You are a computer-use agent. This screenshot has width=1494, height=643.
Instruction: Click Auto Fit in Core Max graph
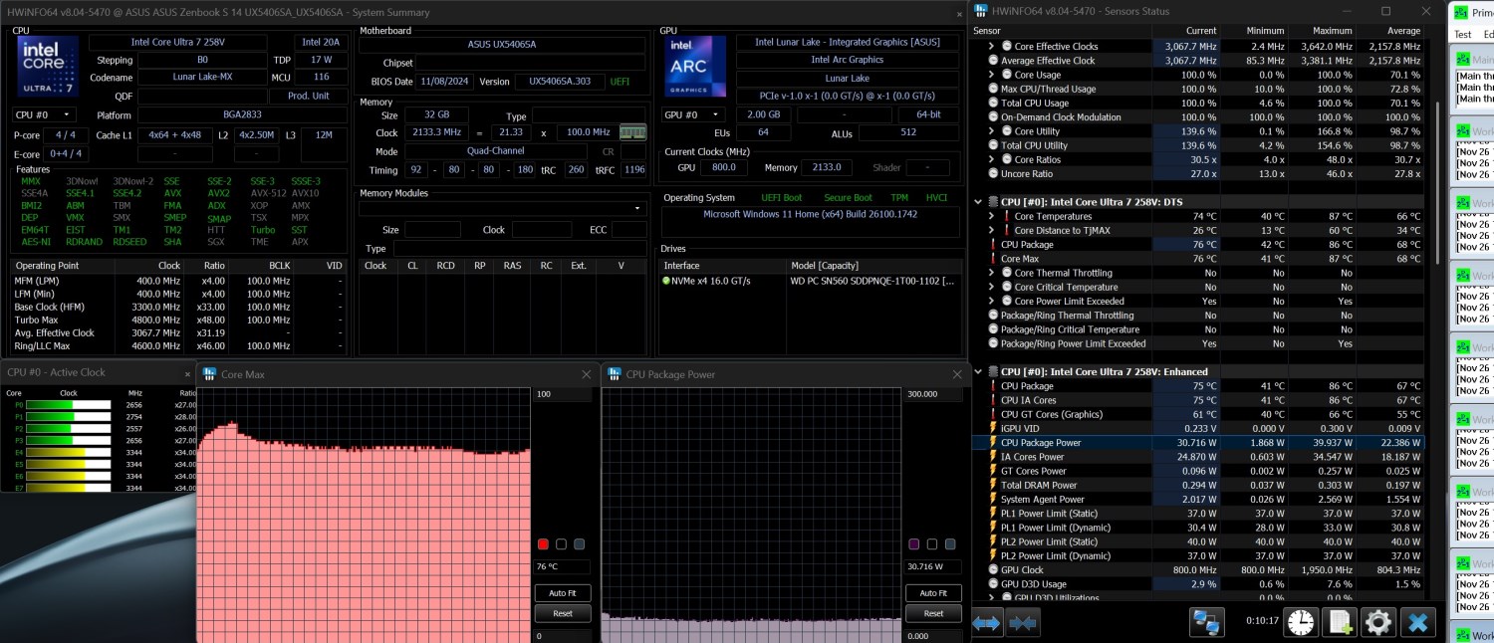point(563,593)
